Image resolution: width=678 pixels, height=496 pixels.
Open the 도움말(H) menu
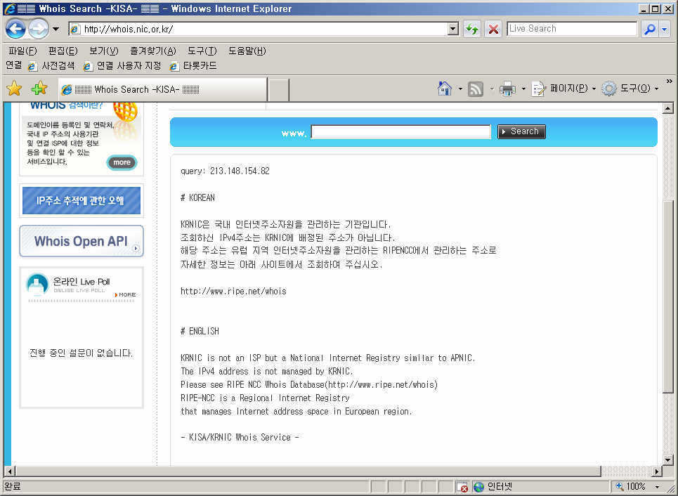point(247,51)
